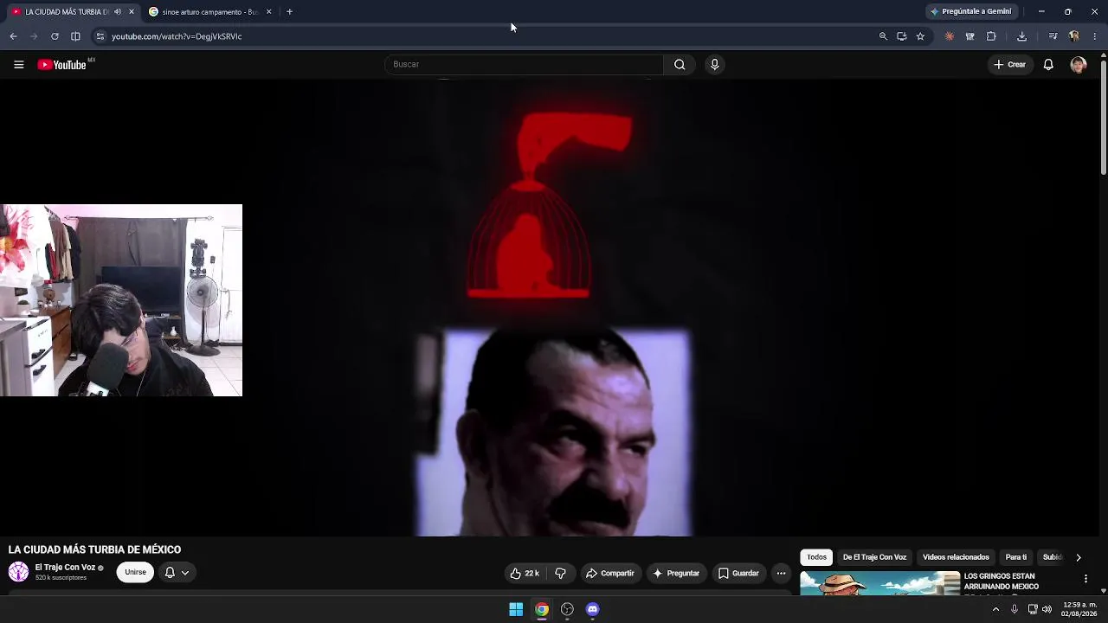Start voice search with the microphone icon
1108x623 pixels.
click(x=714, y=64)
